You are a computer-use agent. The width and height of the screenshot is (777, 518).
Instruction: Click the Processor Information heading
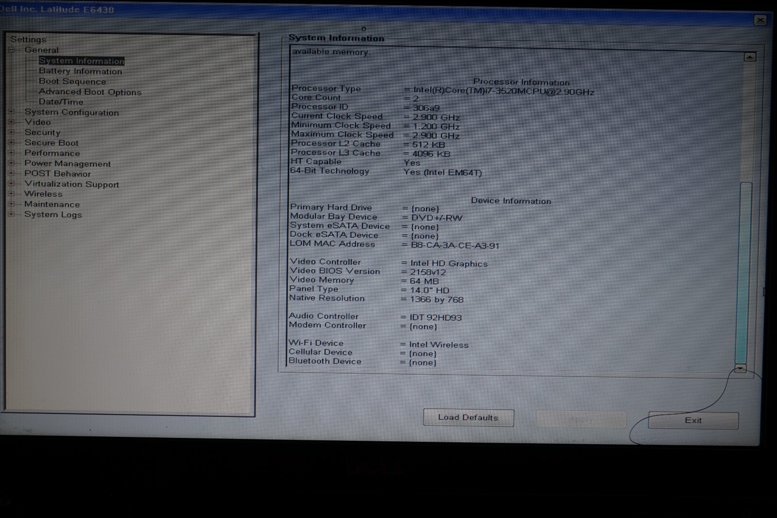pyautogui.click(x=522, y=82)
